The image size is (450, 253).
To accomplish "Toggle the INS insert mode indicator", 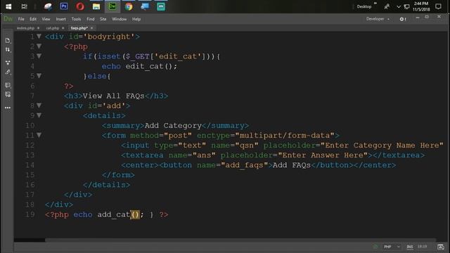I will coord(409,247).
